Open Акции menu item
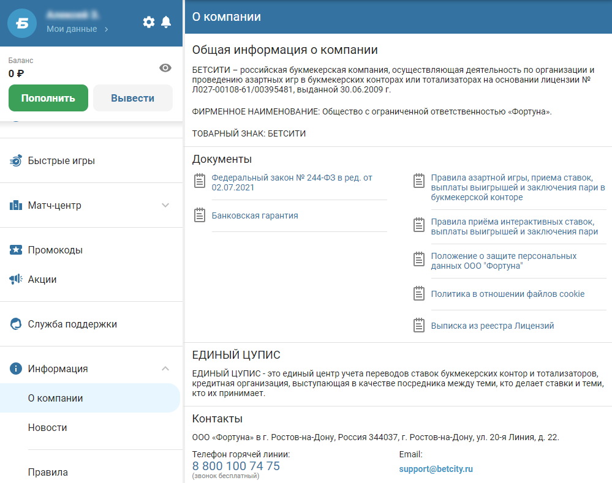 [x=42, y=279]
